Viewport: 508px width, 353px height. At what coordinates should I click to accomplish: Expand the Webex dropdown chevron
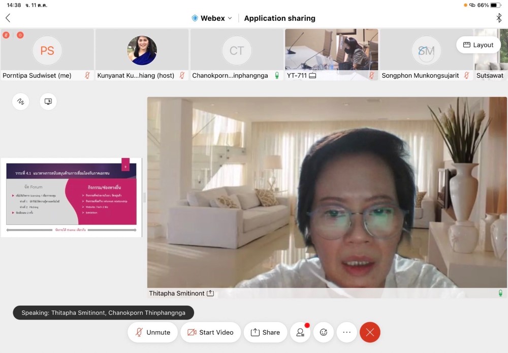coord(230,18)
